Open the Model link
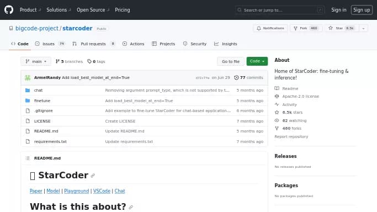 pos(53,191)
